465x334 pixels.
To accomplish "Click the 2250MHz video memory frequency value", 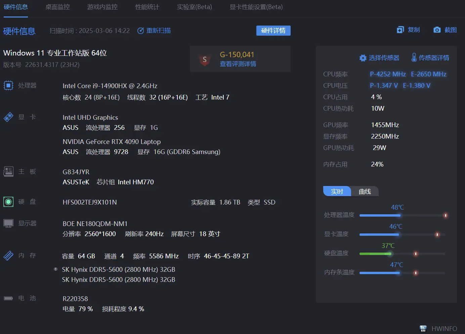I will (385, 136).
